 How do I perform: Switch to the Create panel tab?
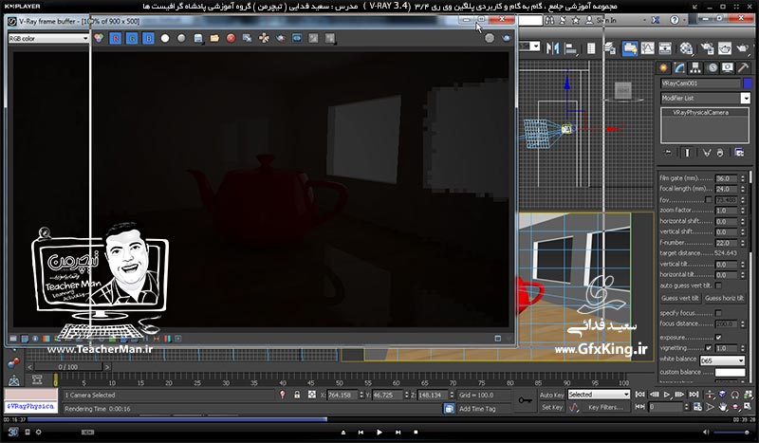[x=663, y=67]
